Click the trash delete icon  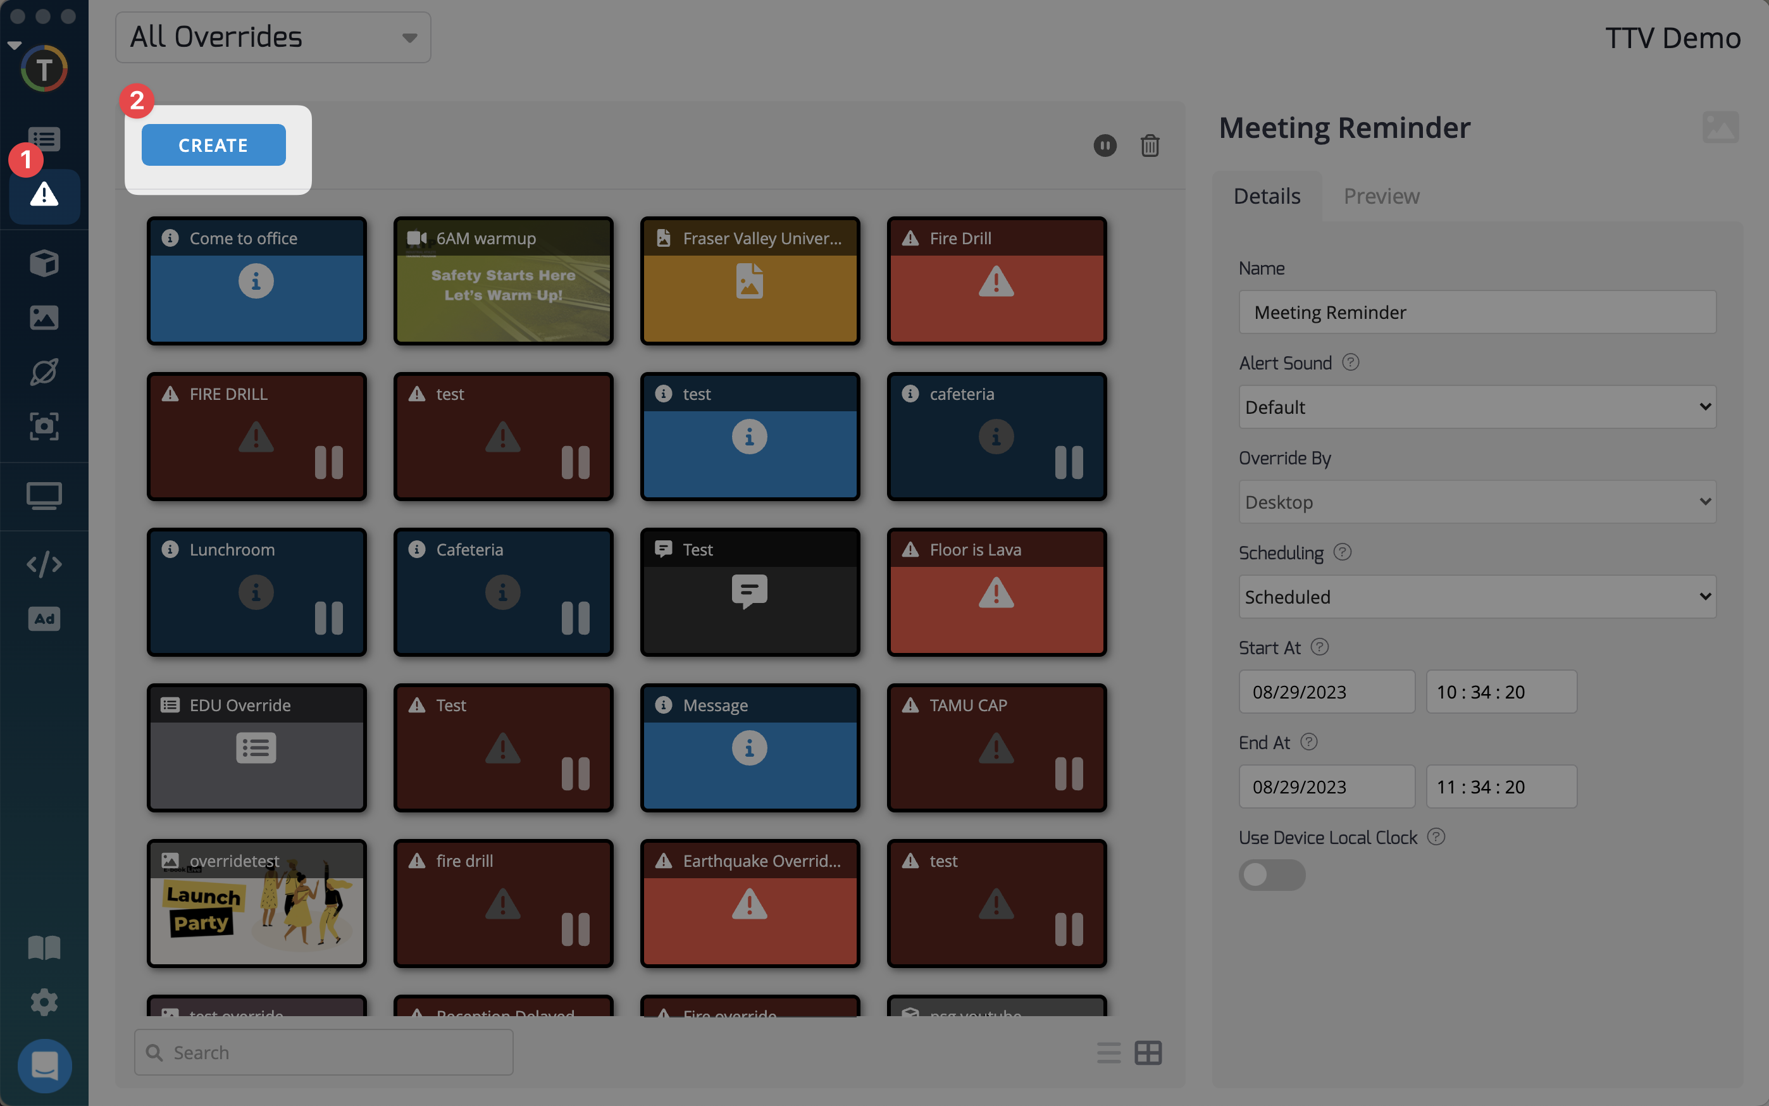tap(1150, 146)
